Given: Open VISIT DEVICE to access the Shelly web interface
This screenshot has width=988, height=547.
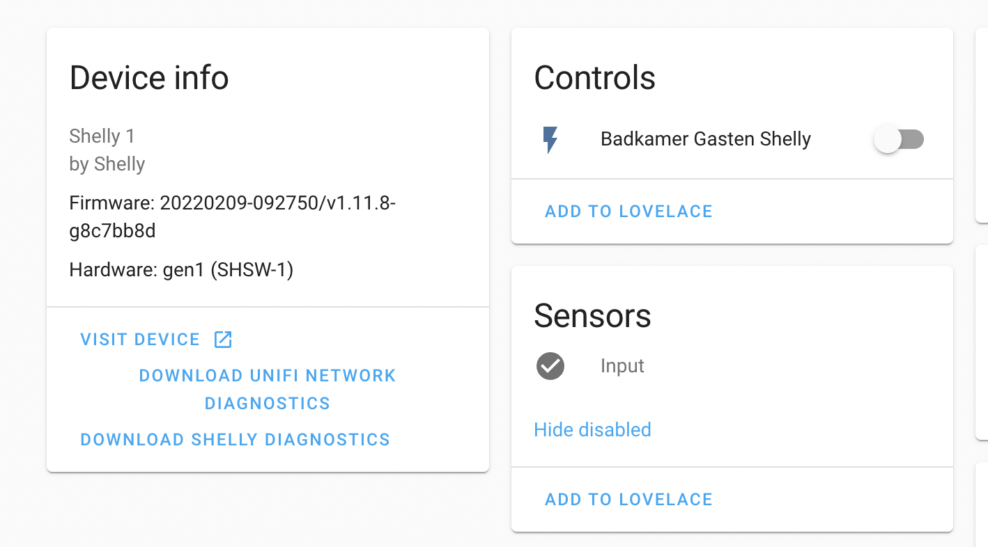Looking at the screenshot, I should click(x=139, y=339).
